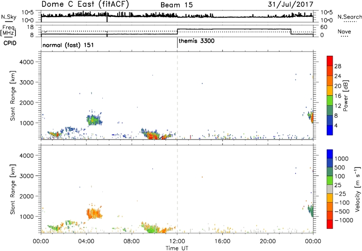Click the "4" tick on Power colorbar
Image resolution: width=362 pixels, height=251 pixels.
(x=336, y=126)
